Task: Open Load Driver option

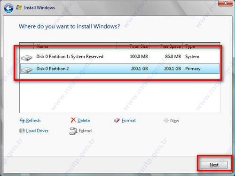Action: (37, 130)
